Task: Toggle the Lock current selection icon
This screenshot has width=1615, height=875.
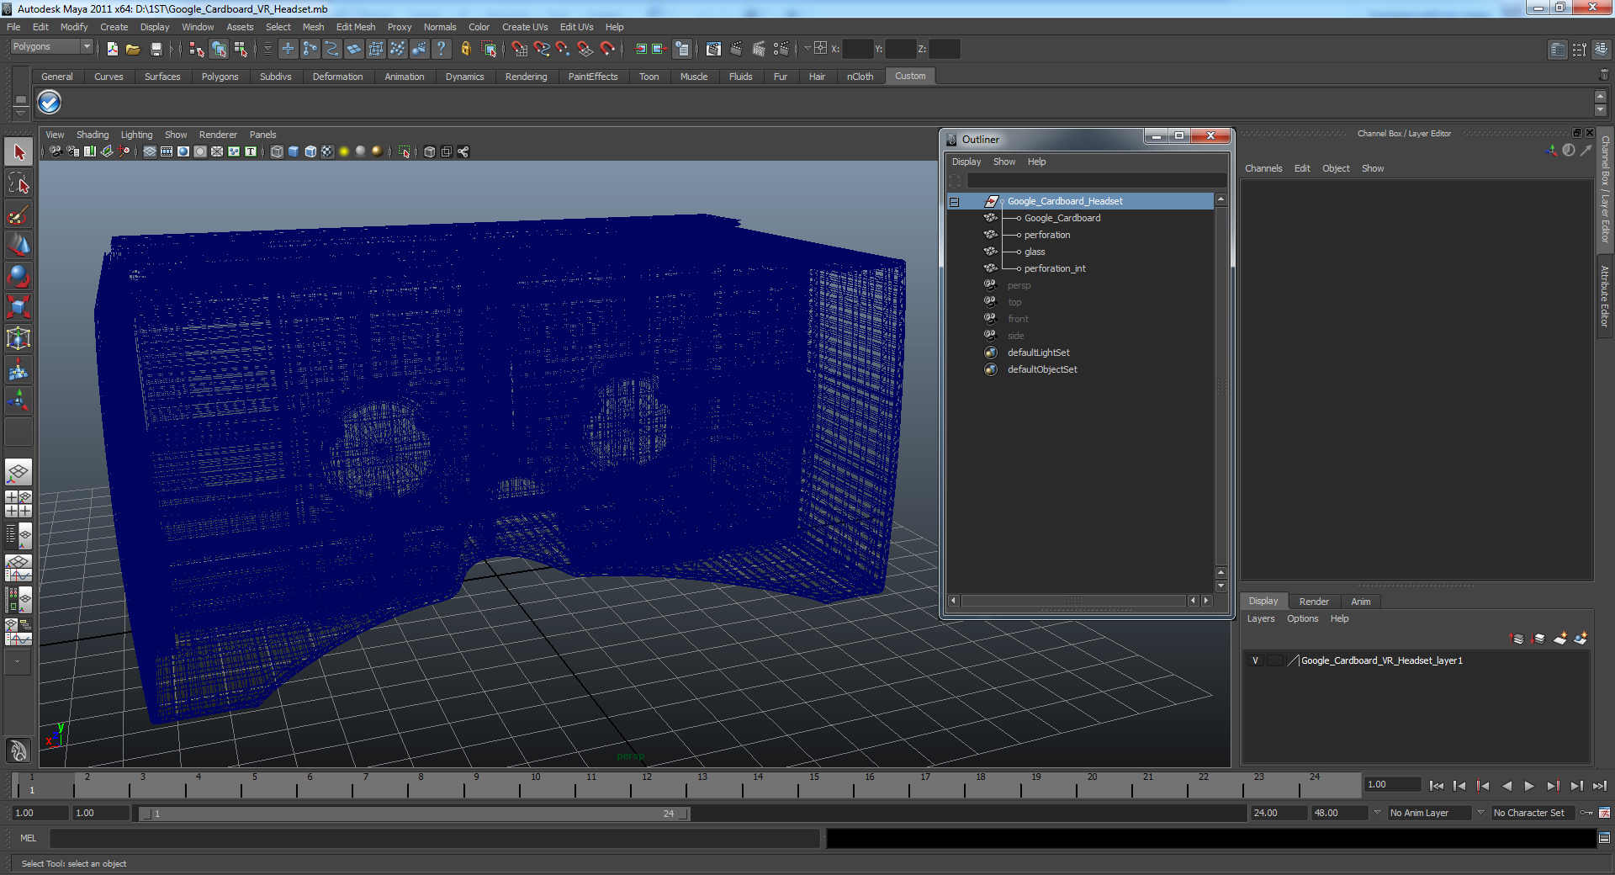Action: click(x=466, y=49)
